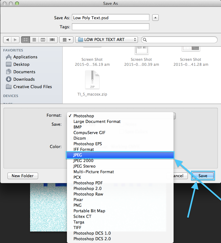Click the Save As filename field
The height and width of the screenshot is (243, 221).
[110, 17]
